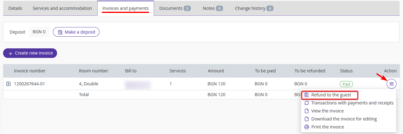Viewport: 403px width, 134px height.
Task: Click Download the invoice for editing
Action: [x=344, y=119]
